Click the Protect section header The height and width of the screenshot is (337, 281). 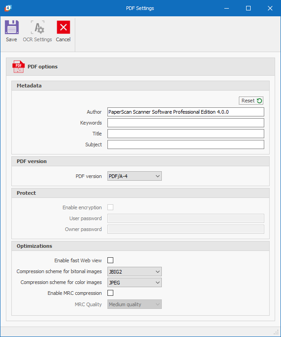tap(140, 193)
